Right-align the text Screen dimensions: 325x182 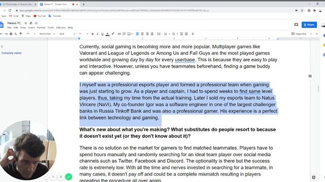147,34
